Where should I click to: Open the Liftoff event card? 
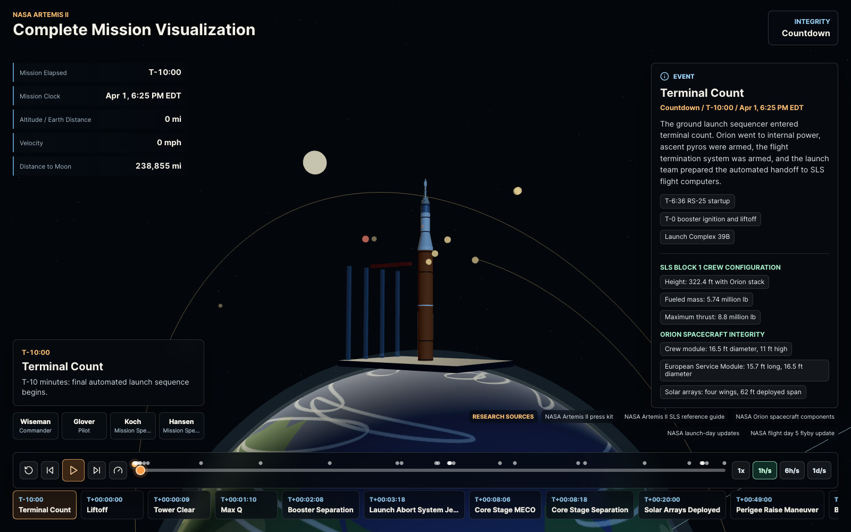pos(112,504)
